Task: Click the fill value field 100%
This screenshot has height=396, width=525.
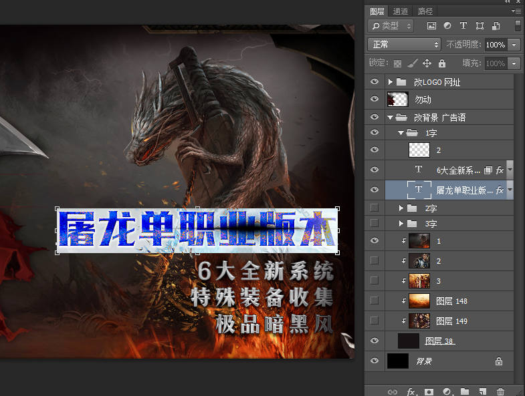Action: [x=496, y=63]
